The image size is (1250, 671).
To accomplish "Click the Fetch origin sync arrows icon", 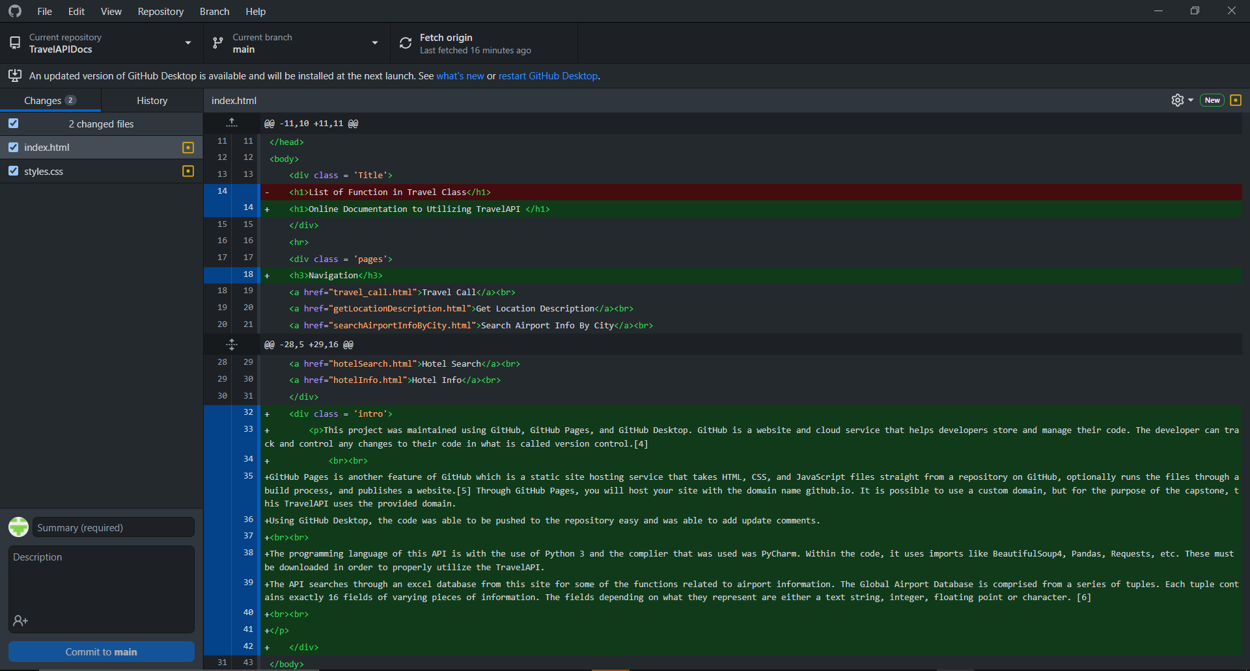I will tap(406, 43).
